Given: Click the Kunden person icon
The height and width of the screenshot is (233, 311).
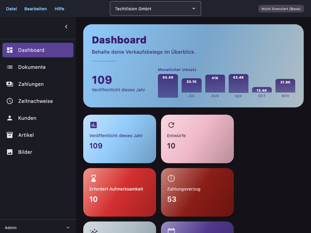Looking at the screenshot, I should (x=10, y=118).
